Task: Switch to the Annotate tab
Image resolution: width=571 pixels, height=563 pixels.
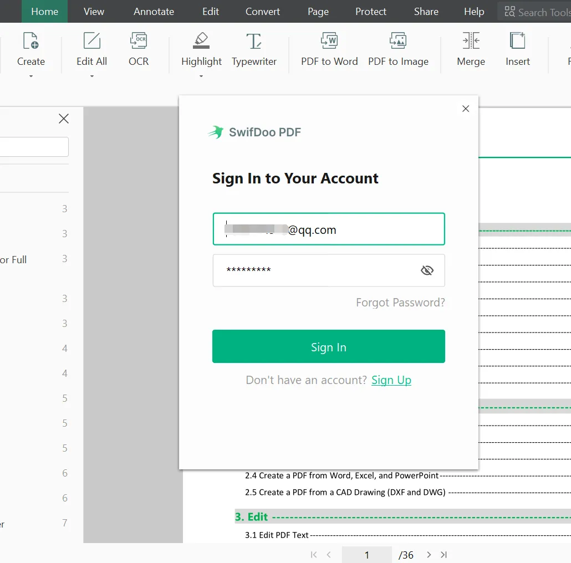Action: (154, 11)
